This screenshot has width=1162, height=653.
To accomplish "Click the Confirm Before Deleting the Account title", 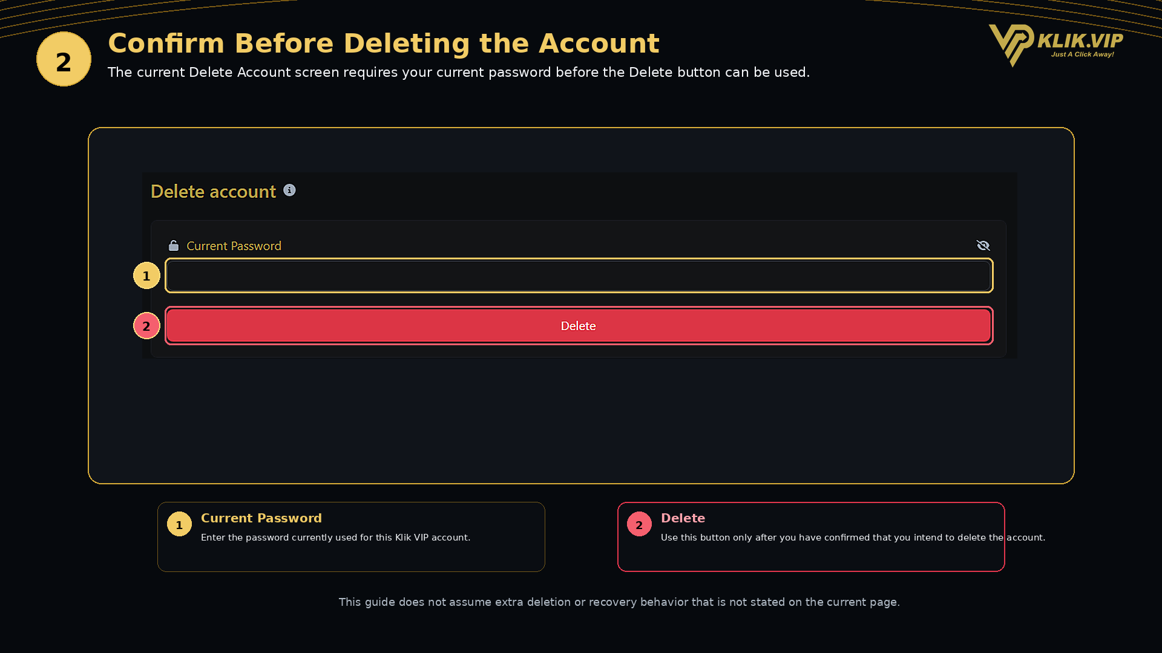I will [x=384, y=44].
